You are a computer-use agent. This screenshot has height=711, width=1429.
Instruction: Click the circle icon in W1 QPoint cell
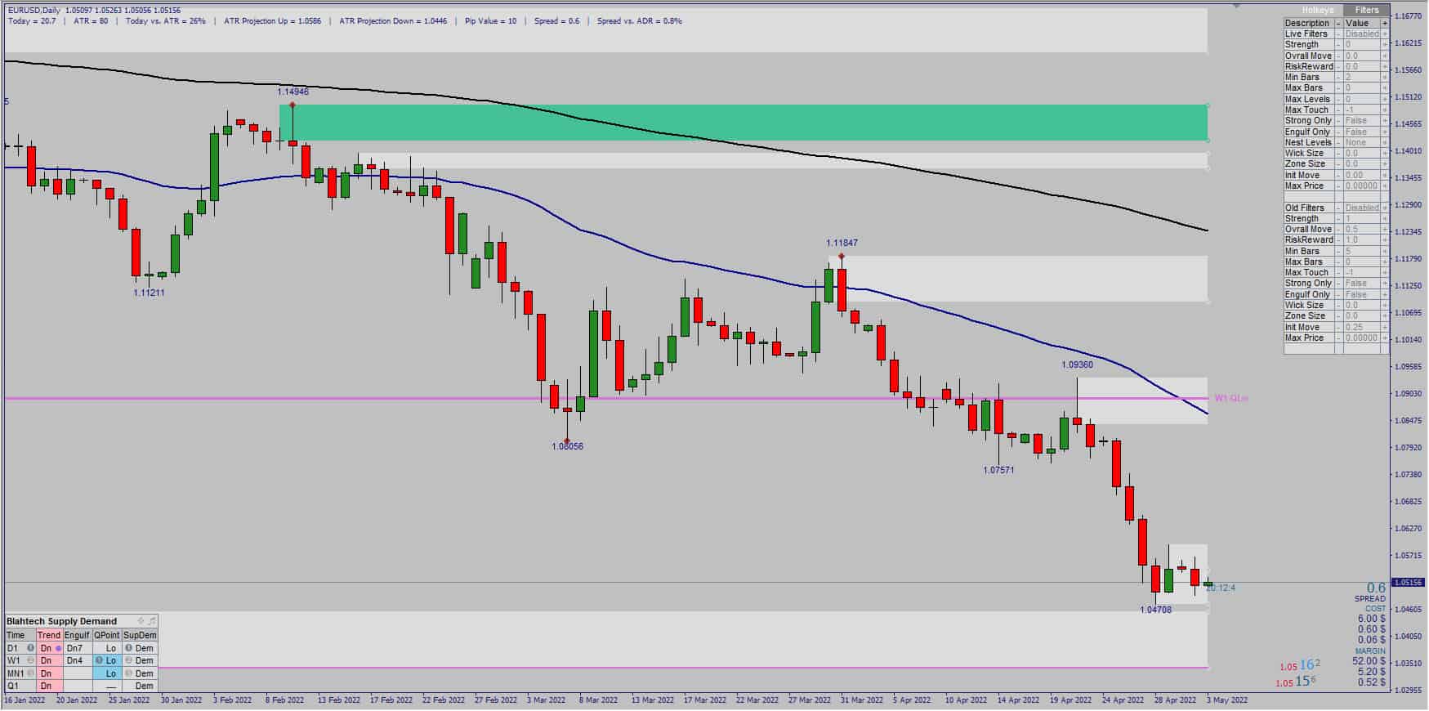99,660
